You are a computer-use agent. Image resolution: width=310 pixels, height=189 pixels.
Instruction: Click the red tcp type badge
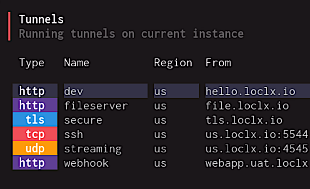(x=35, y=134)
